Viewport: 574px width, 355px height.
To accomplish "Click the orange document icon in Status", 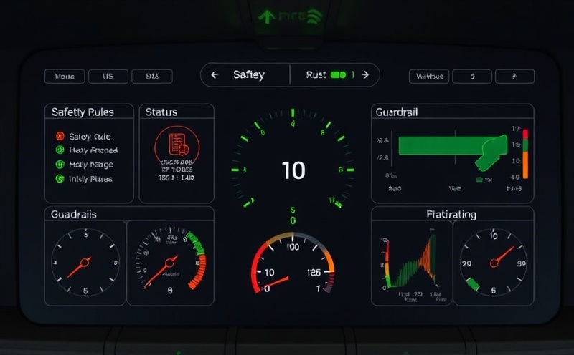I will (179, 145).
